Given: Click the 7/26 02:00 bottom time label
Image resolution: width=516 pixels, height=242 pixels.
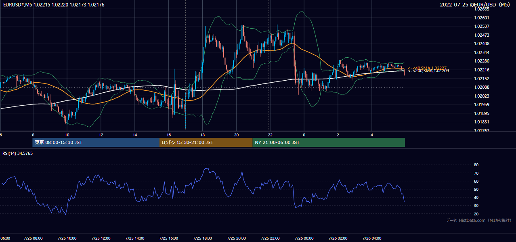Looking at the screenshot, I should [x=338, y=238].
